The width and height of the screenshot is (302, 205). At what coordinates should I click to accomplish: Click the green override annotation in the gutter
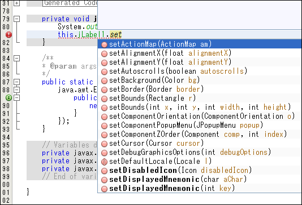point(8,98)
